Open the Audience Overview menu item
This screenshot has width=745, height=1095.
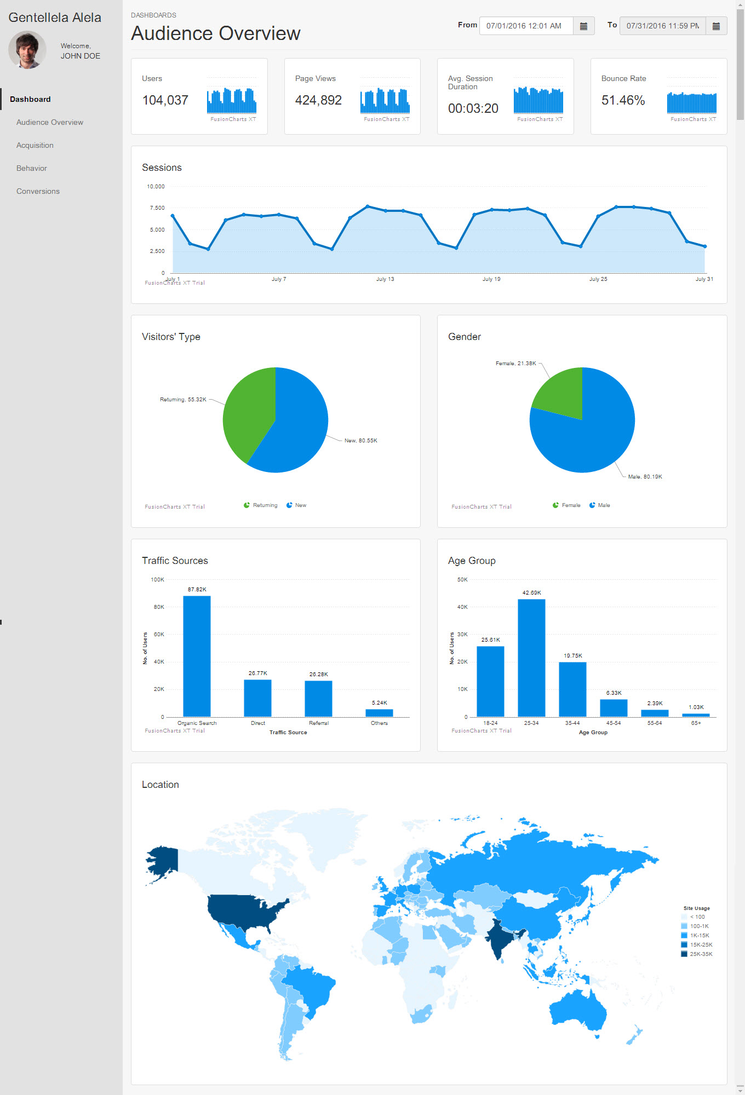pyautogui.click(x=50, y=122)
